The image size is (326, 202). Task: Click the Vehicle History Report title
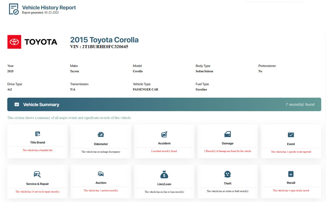[x=49, y=8]
